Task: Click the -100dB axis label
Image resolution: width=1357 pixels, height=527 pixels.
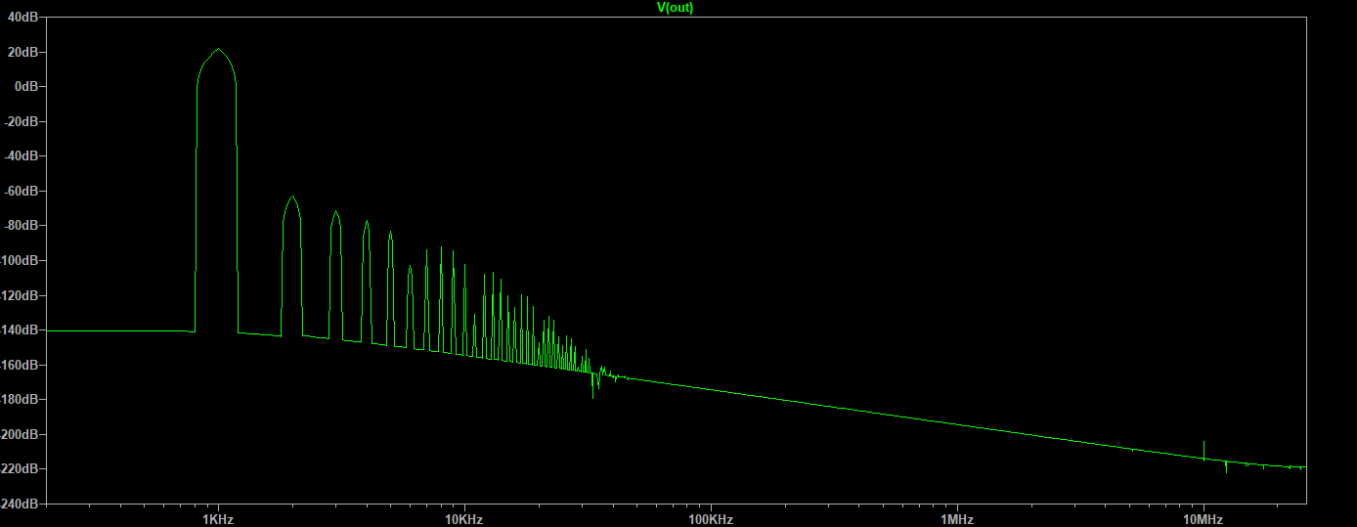Action: [x=20, y=260]
